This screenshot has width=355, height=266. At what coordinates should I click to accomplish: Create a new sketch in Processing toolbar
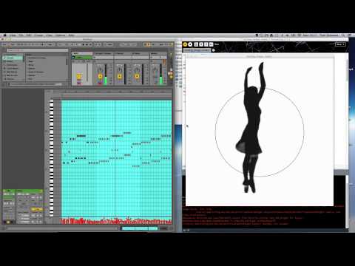pos(196,44)
